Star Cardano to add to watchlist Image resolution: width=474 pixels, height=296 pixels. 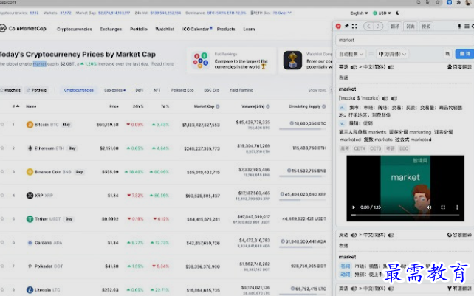2,243
